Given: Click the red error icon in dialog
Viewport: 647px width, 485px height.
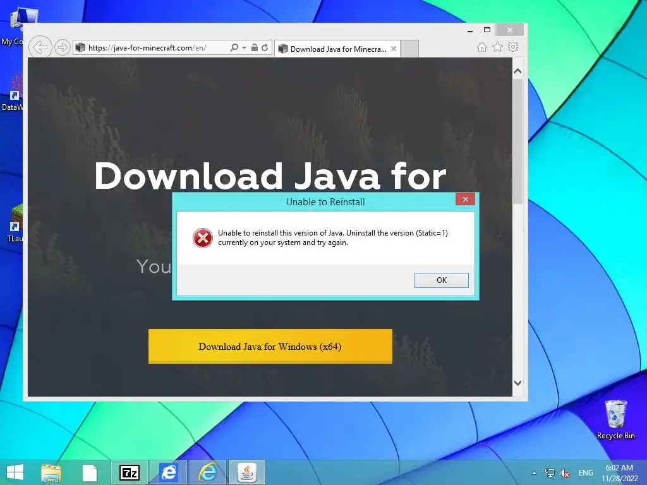Looking at the screenshot, I should (x=203, y=238).
